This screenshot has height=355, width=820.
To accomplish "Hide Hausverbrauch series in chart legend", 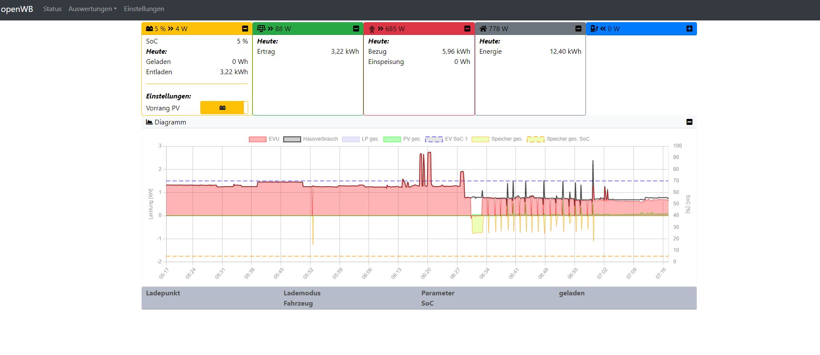I will pos(311,139).
